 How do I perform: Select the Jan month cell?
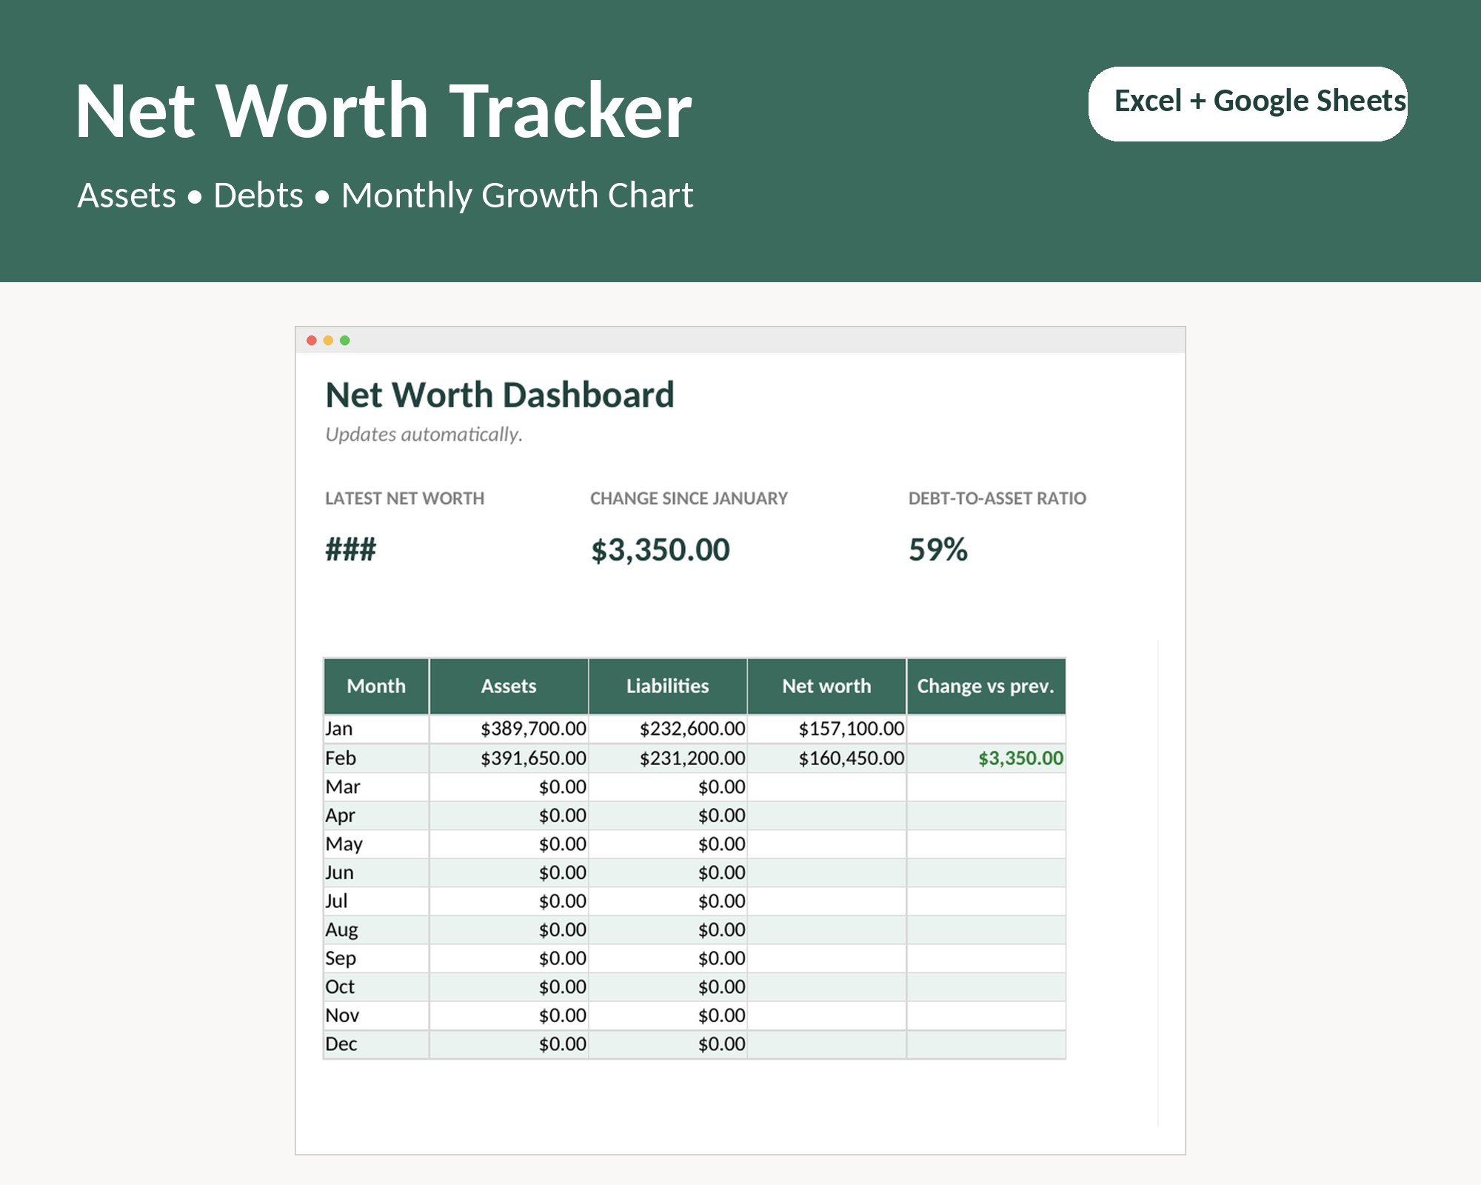pyautogui.click(x=376, y=729)
